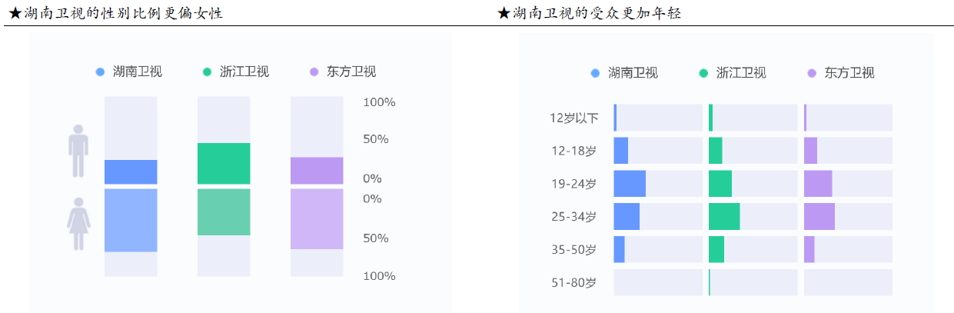Toggle 浙江卫视 series label in age chart legend
Image resolution: width=954 pixels, height=313 pixels.
741,74
